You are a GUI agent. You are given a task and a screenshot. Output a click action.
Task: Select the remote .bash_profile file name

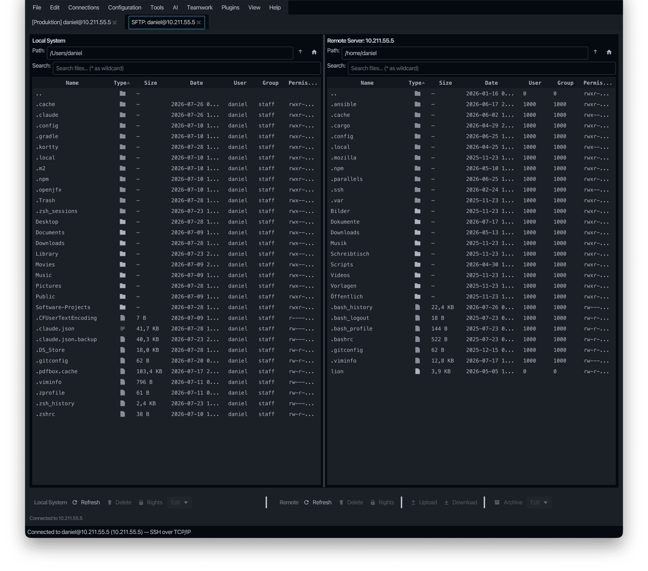[352, 329]
